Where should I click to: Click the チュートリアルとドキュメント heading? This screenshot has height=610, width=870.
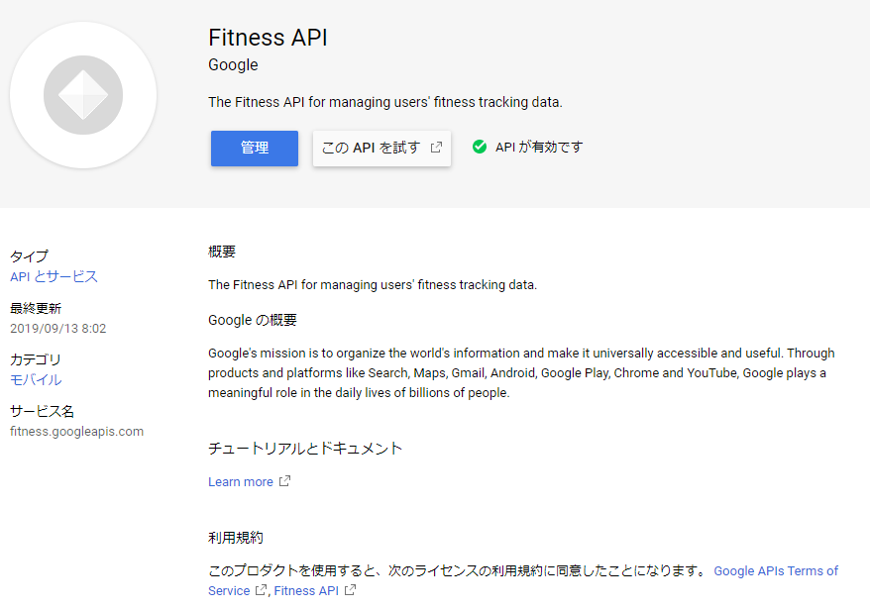[x=305, y=449]
